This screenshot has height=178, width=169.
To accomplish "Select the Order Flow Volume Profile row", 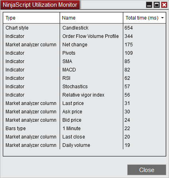I will pos(84,36).
